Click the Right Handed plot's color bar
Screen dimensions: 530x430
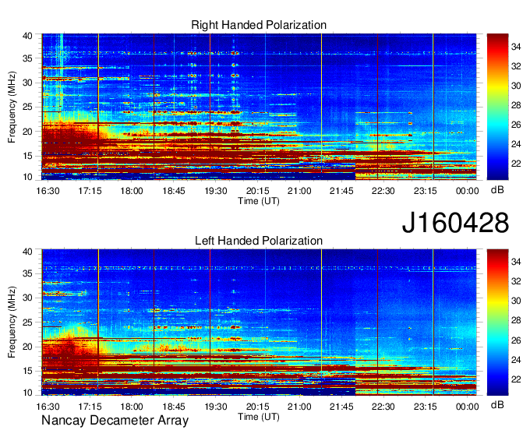point(497,107)
